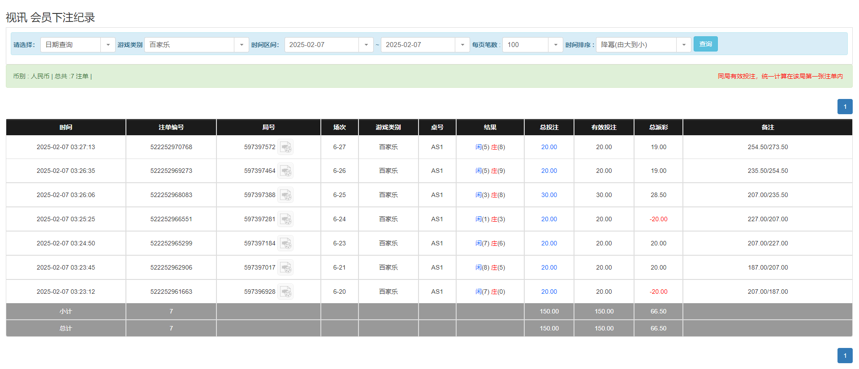Open the end date dropdown arrow
The width and height of the screenshot is (859, 369).
click(462, 45)
